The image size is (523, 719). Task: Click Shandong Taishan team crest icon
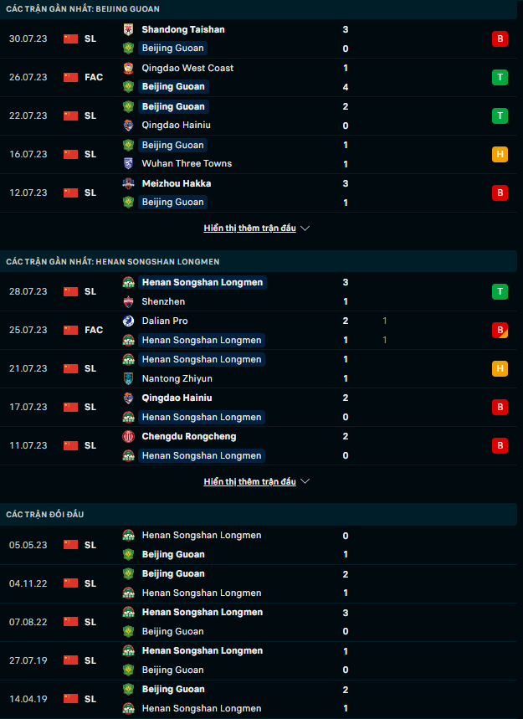click(x=128, y=29)
